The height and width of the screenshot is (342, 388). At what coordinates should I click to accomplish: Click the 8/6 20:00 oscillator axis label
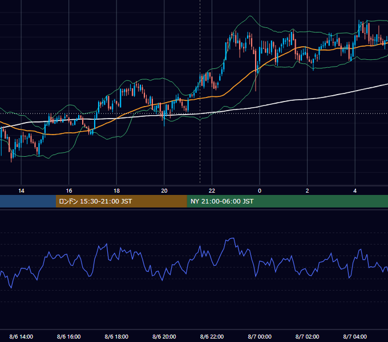(164, 337)
